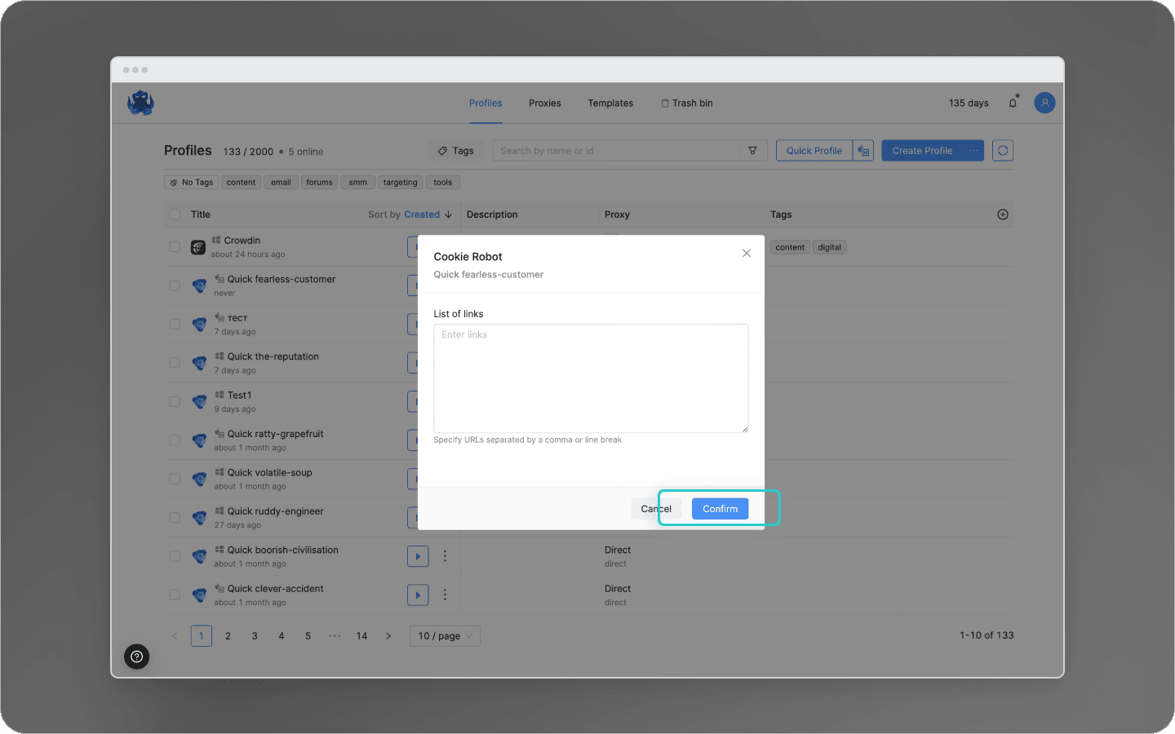
Task: Open more options for Quick clever-accident
Action: coord(445,595)
